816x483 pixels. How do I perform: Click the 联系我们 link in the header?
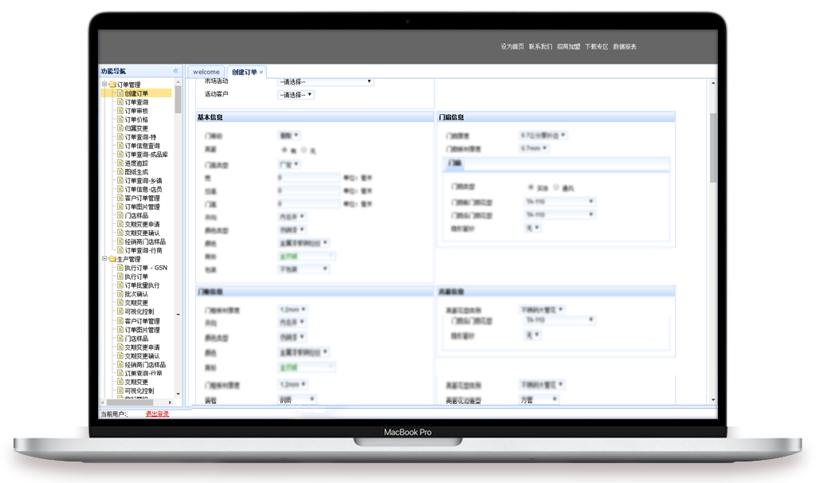pyautogui.click(x=540, y=47)
